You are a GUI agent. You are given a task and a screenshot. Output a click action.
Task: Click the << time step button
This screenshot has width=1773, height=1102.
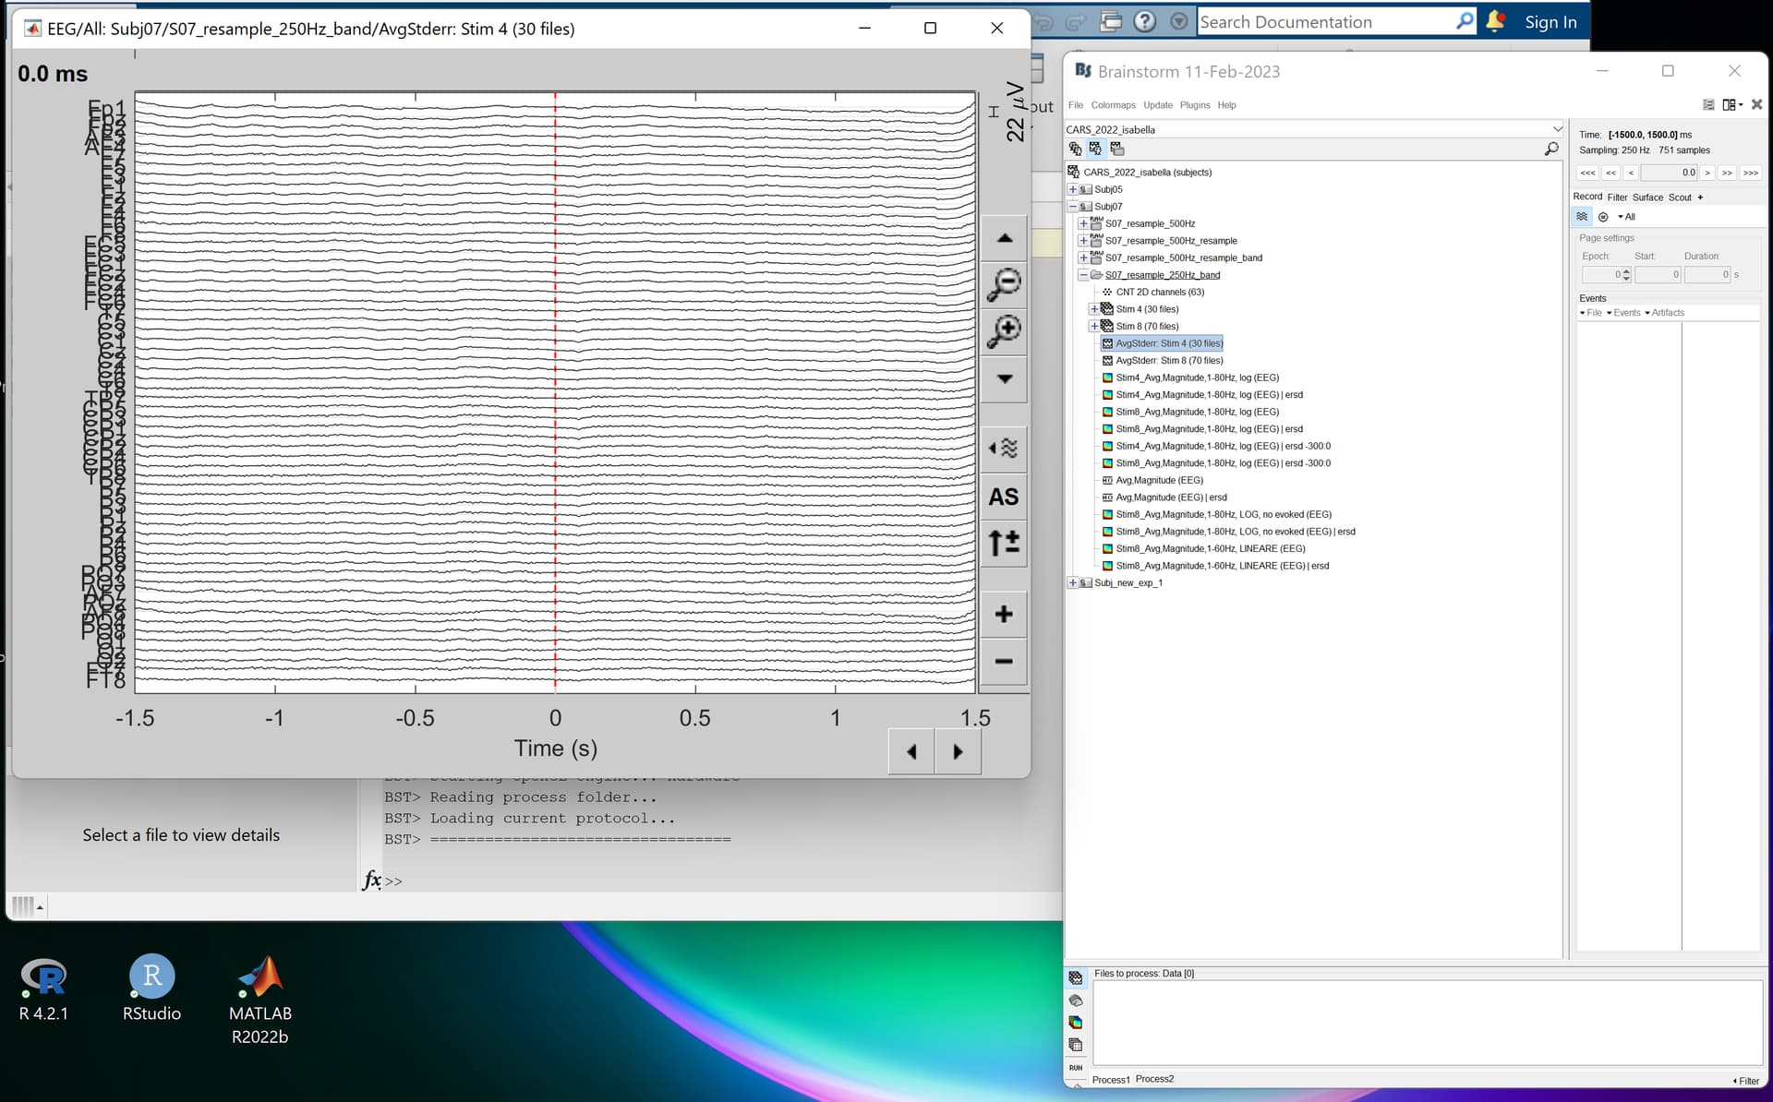[1610, 173]
